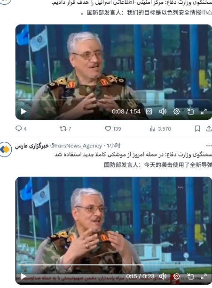View analytics showing 3,570 views

[160, 129]
